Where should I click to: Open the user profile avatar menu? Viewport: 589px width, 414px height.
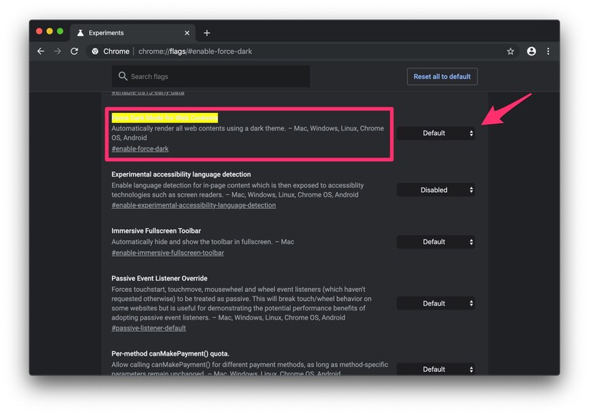coord(531,51)
